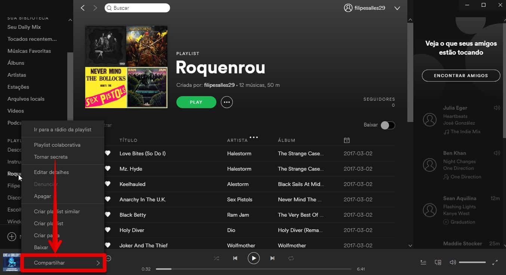The width and height of the screenshot is (506, 275).
Task: Click the disc icon beside Graduation
Action: (x=446, y=222)
